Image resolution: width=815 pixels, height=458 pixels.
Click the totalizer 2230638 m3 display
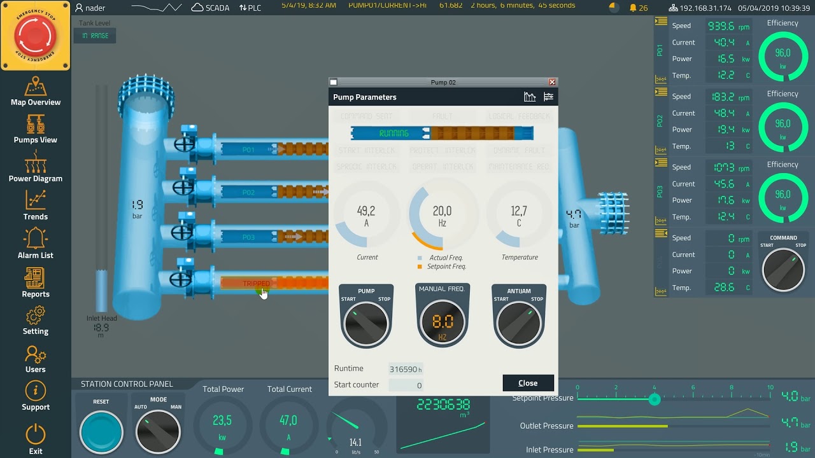(443, 405)
